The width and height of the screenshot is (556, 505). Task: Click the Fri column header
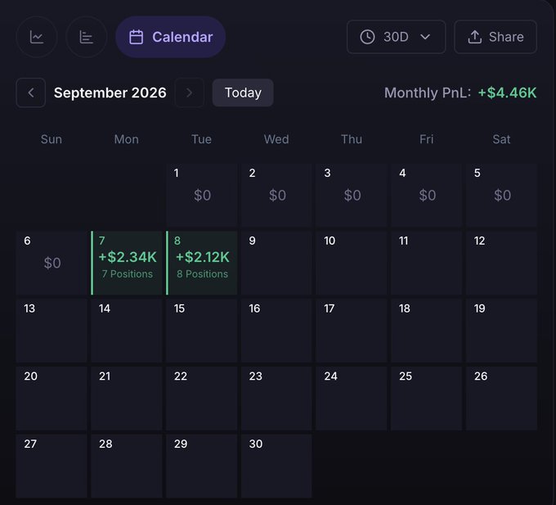pos(427,139)
